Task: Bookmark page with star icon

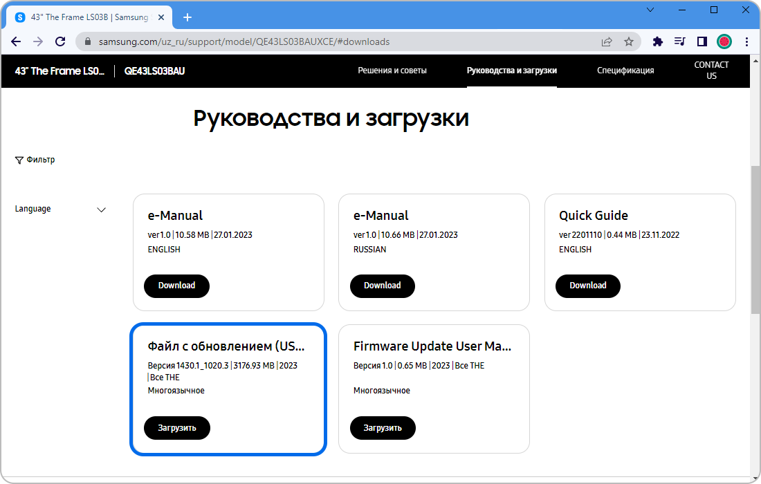Action: coord(628,41)
